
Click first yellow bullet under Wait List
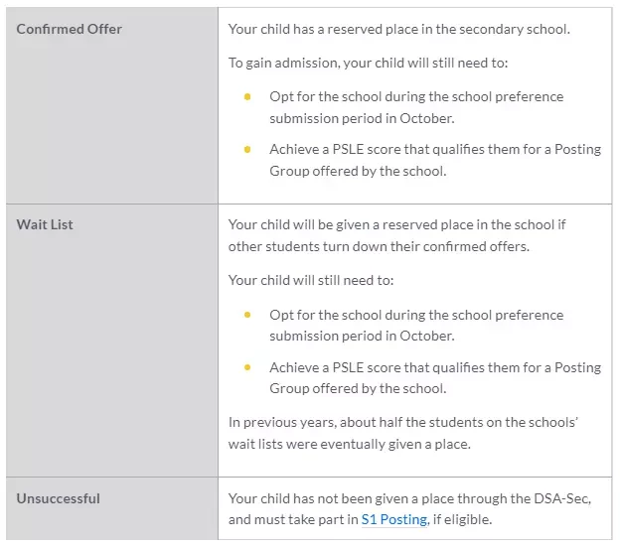[247, 315]
